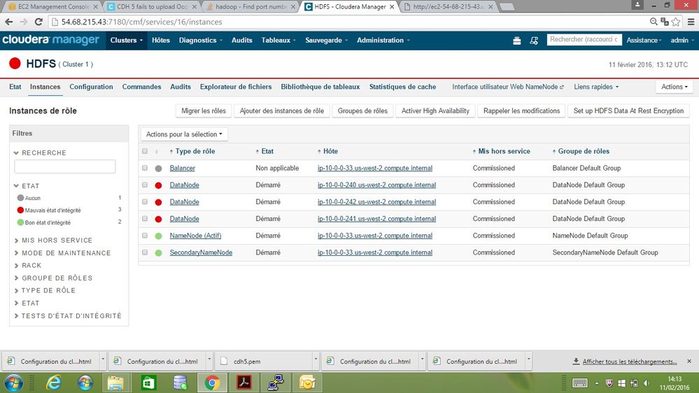Click the NameNode green status icon
699x393 pixels.
tap(158, 236)
